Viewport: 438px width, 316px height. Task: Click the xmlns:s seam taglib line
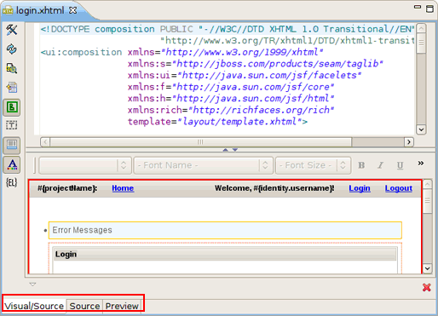[x=256, y=64]
